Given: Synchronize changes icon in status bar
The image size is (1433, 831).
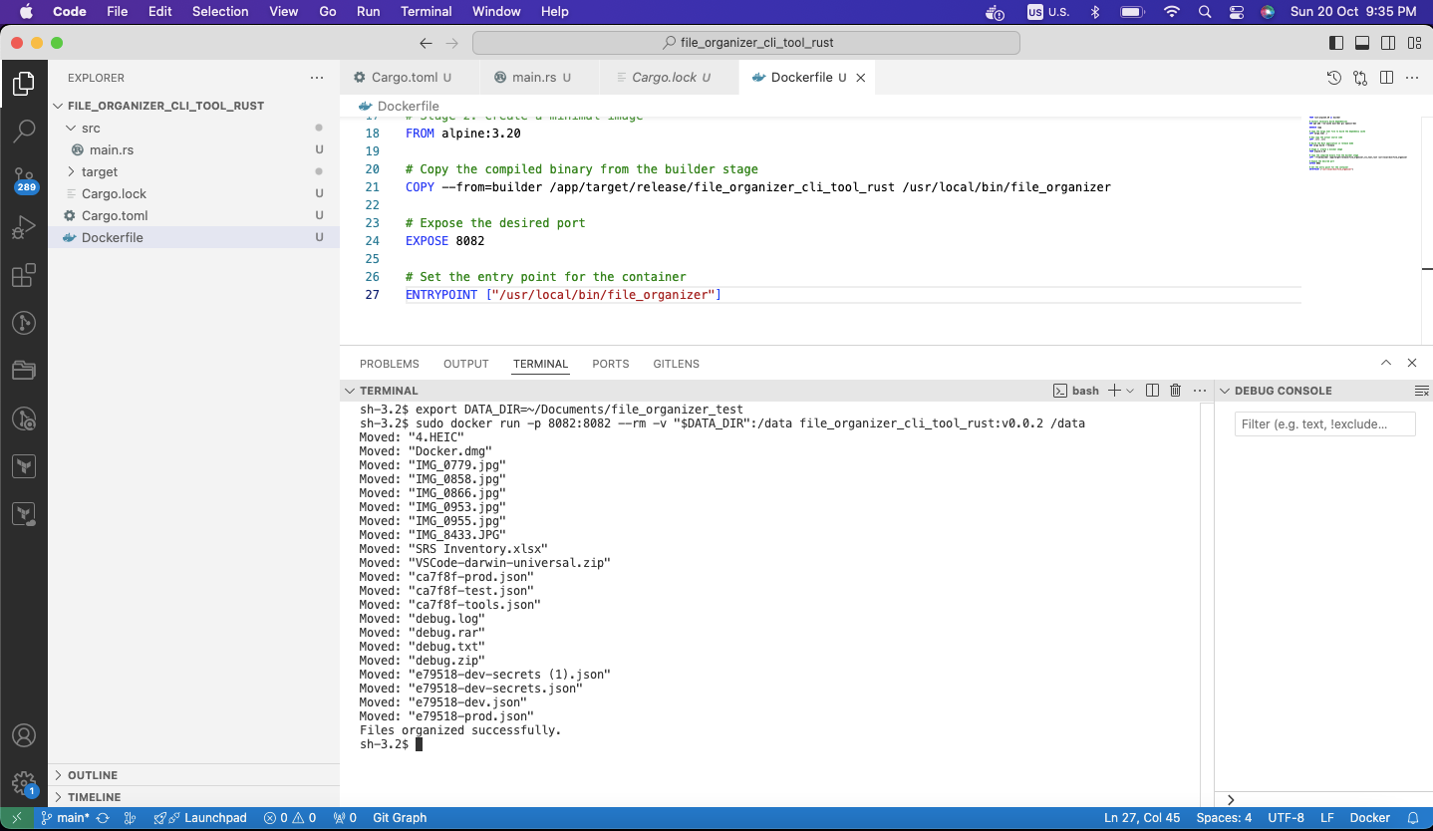Looking at the screenshot, I should point(103,818).
